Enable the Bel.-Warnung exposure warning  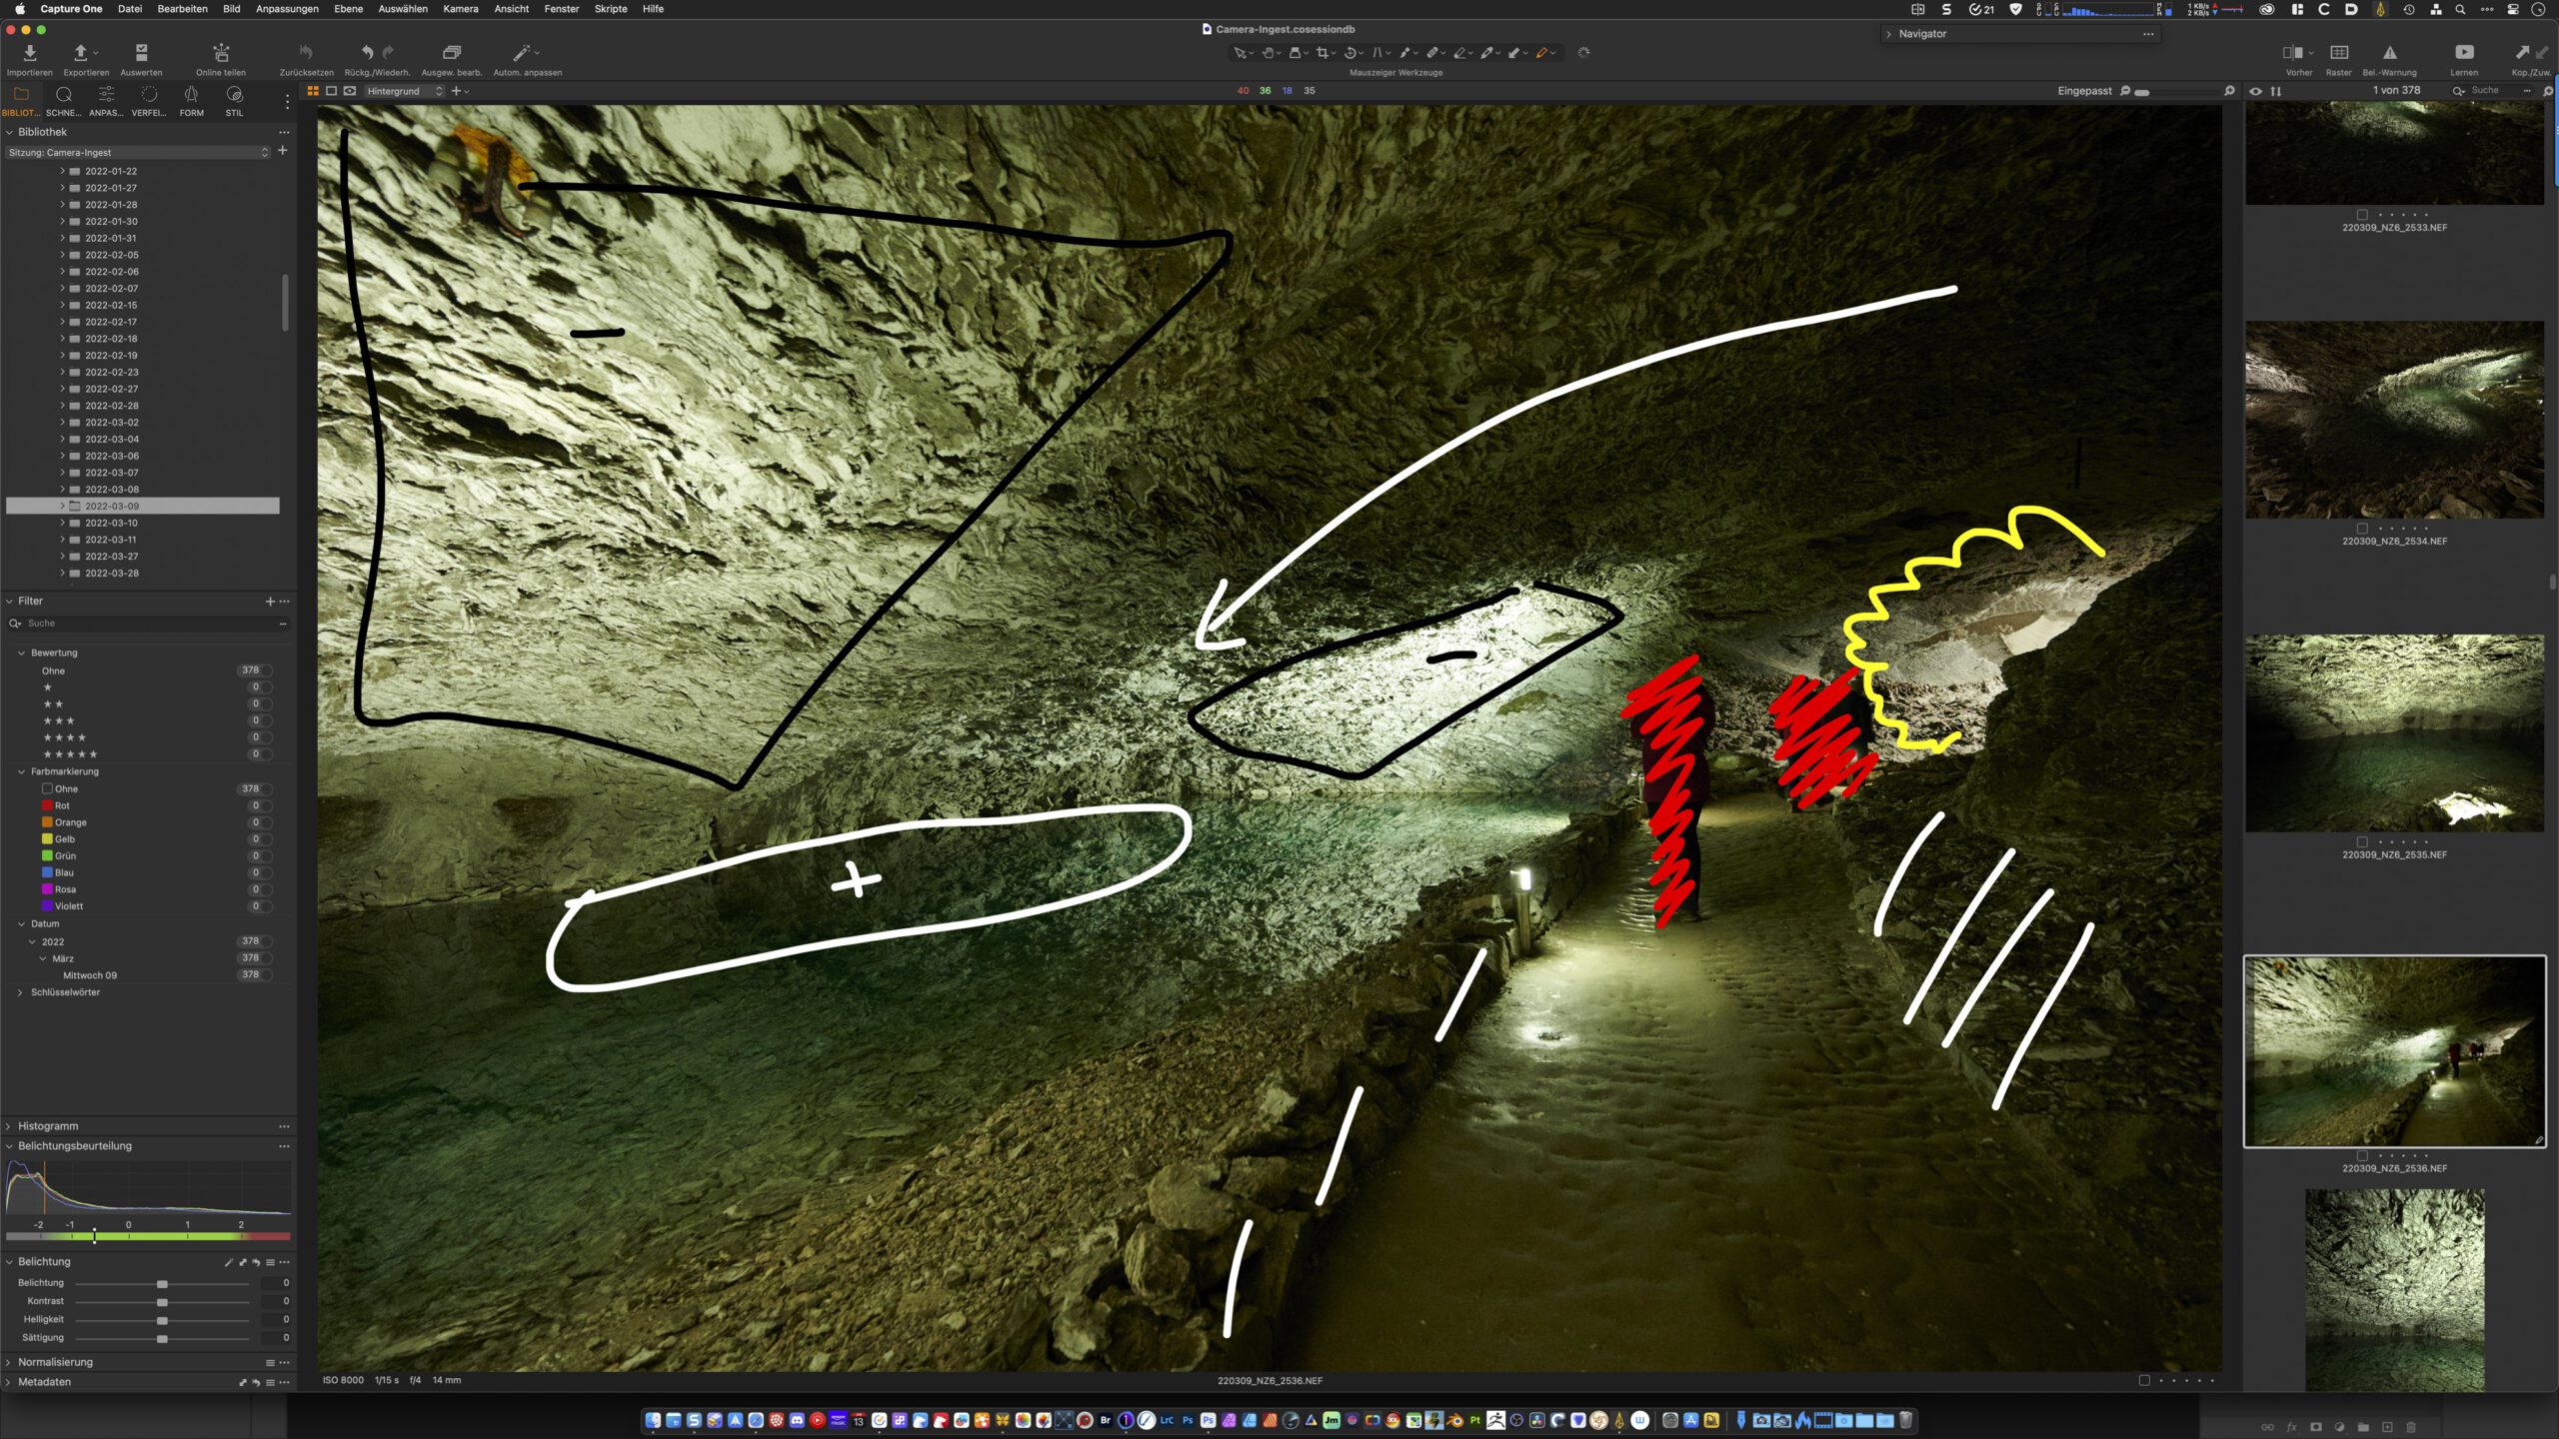click(2389, 53)
